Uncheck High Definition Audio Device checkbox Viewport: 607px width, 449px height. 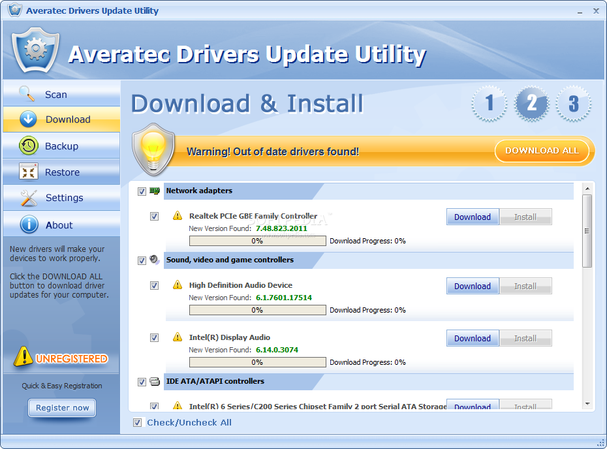click(x=154, y=285)
